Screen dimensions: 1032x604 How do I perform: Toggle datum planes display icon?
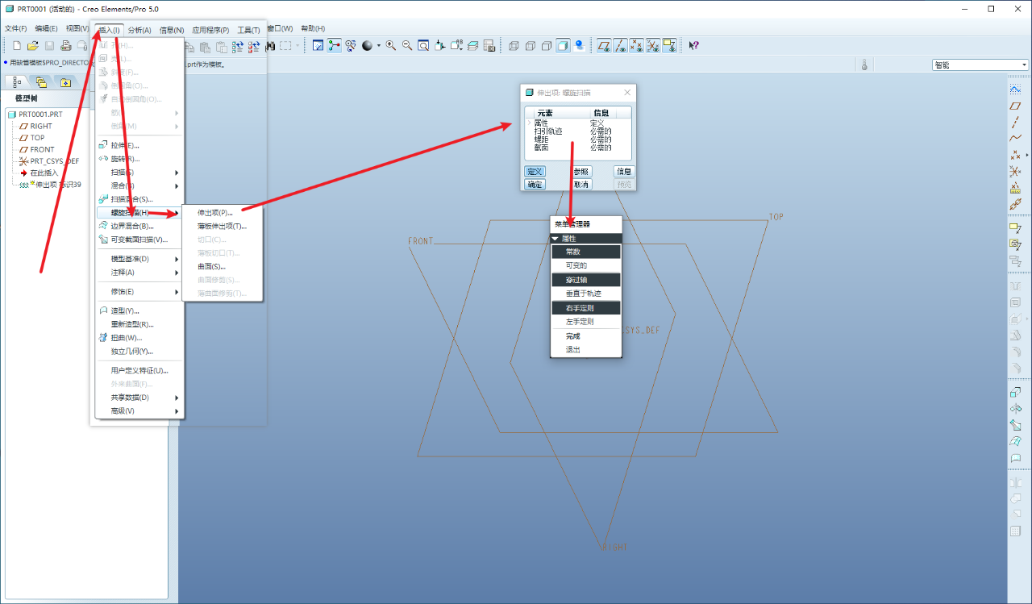pos(603,46)
